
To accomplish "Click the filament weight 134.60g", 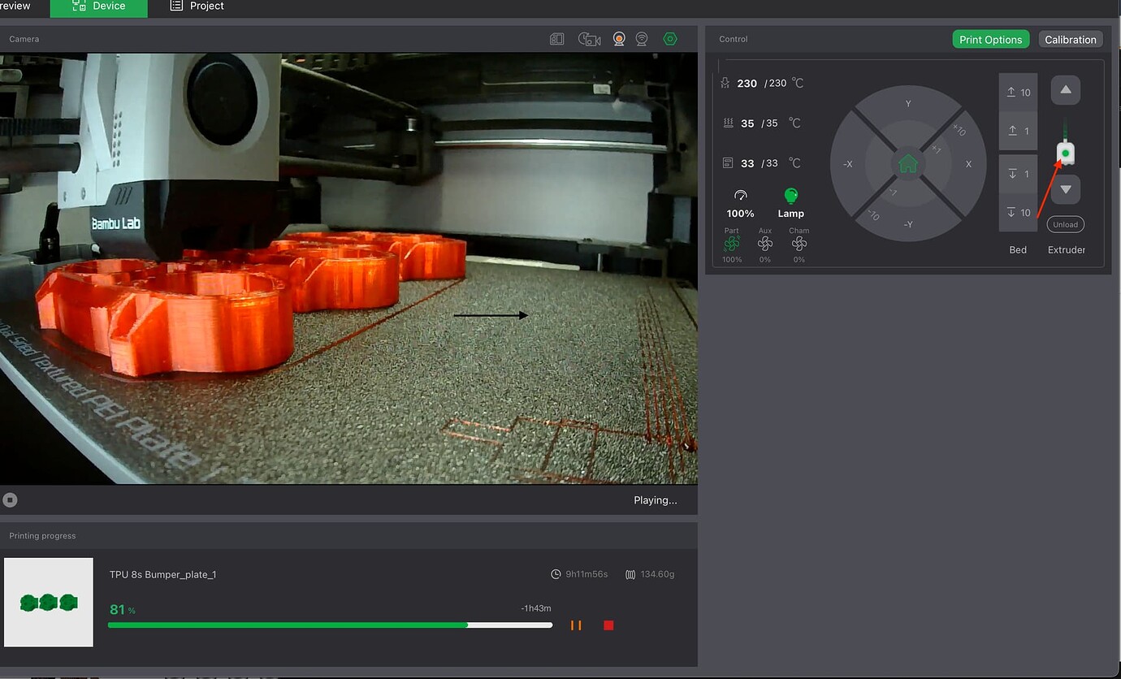I will tap(658, 574).
